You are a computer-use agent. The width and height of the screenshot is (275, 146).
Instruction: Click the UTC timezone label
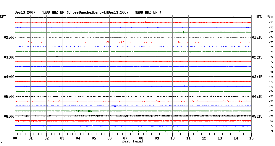click(259, 17)
